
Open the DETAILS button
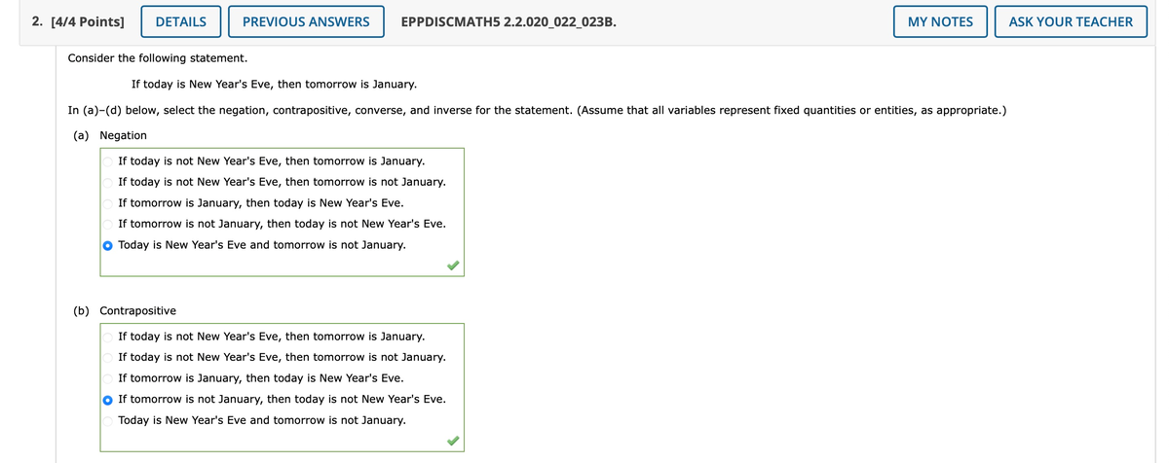pos(180,21)
